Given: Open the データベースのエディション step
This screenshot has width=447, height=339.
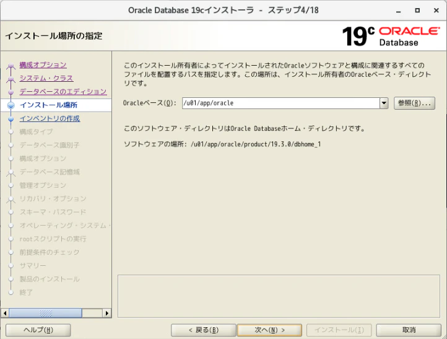Looking at the screenshot, I should click(x=63, y=92).
